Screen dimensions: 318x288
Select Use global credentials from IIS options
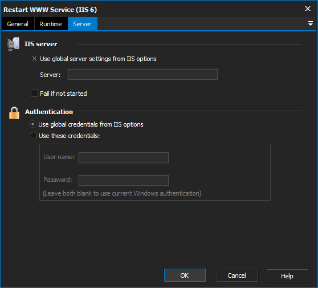(x=33, y=124)
